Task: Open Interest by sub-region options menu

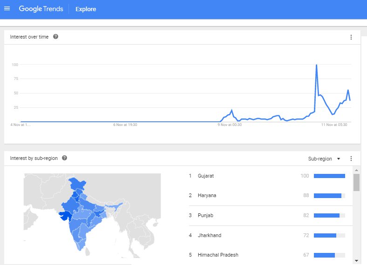Action: tap(351, 159)
